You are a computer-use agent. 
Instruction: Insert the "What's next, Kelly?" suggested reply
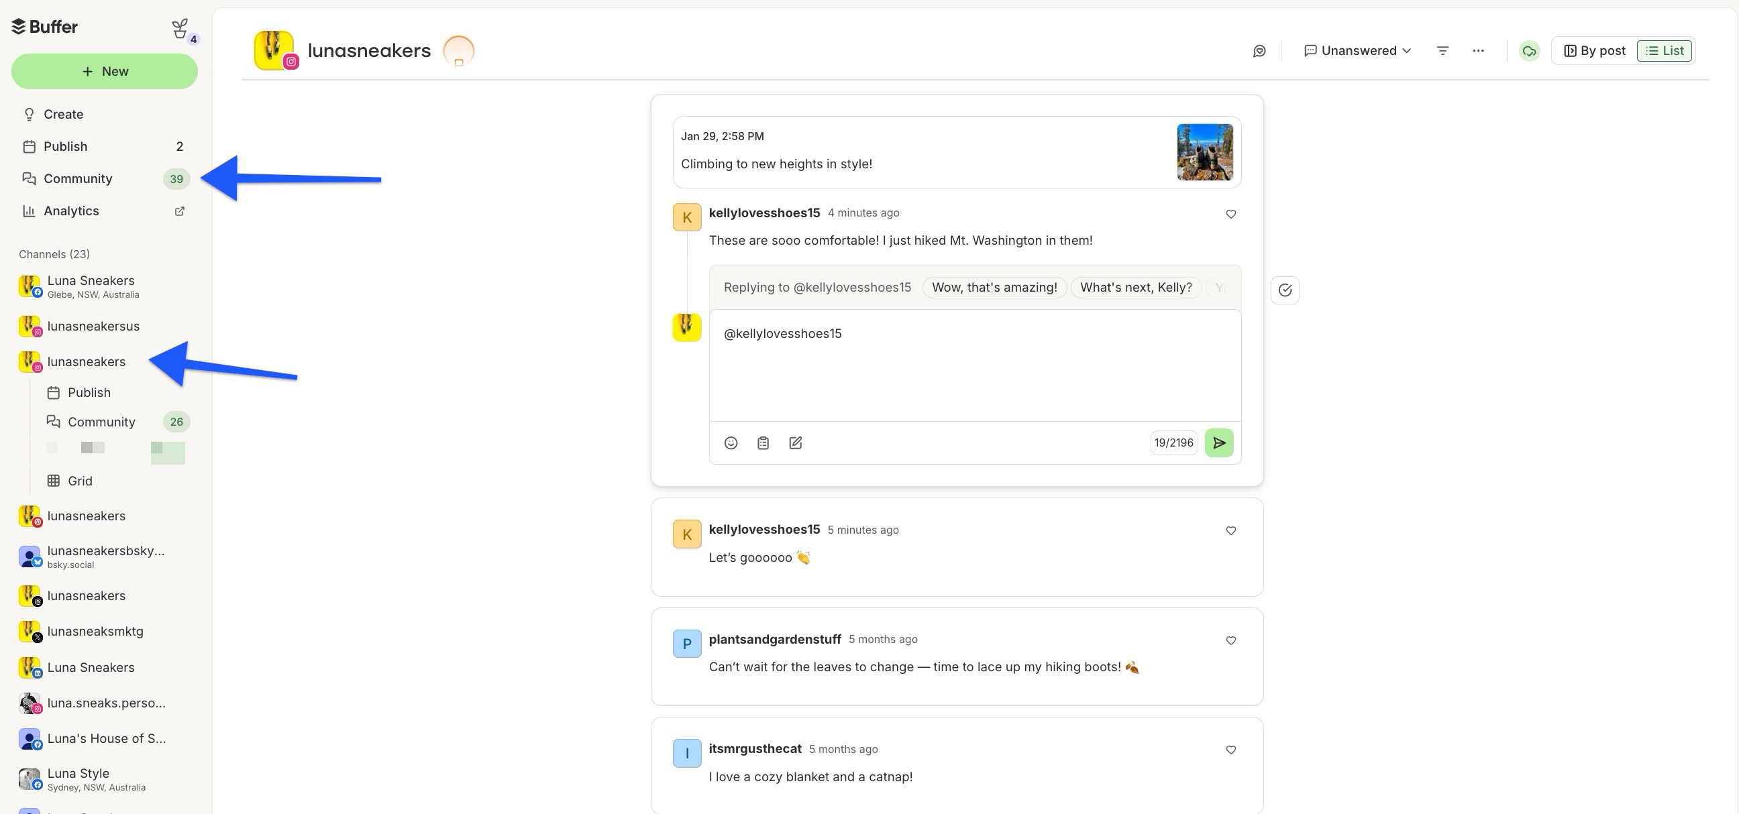coord(1135,288)
